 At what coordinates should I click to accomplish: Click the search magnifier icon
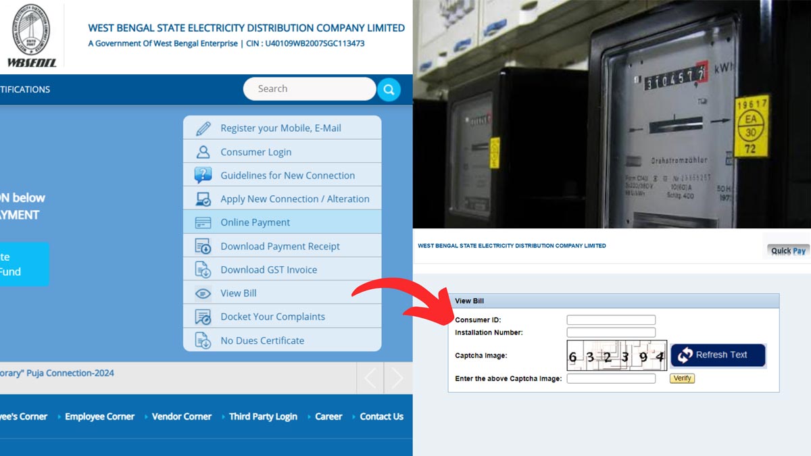(x=389, y=88)
